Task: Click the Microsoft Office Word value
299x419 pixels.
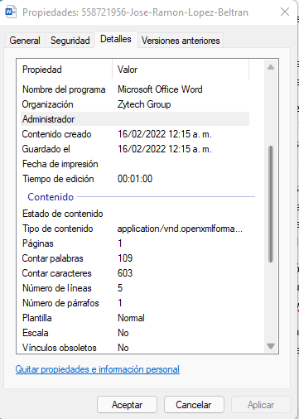Action: pos(160,89)
